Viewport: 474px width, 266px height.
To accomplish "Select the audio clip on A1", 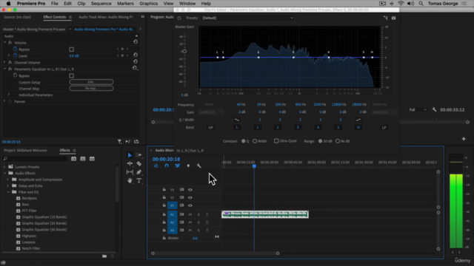I will coord(265,214).
